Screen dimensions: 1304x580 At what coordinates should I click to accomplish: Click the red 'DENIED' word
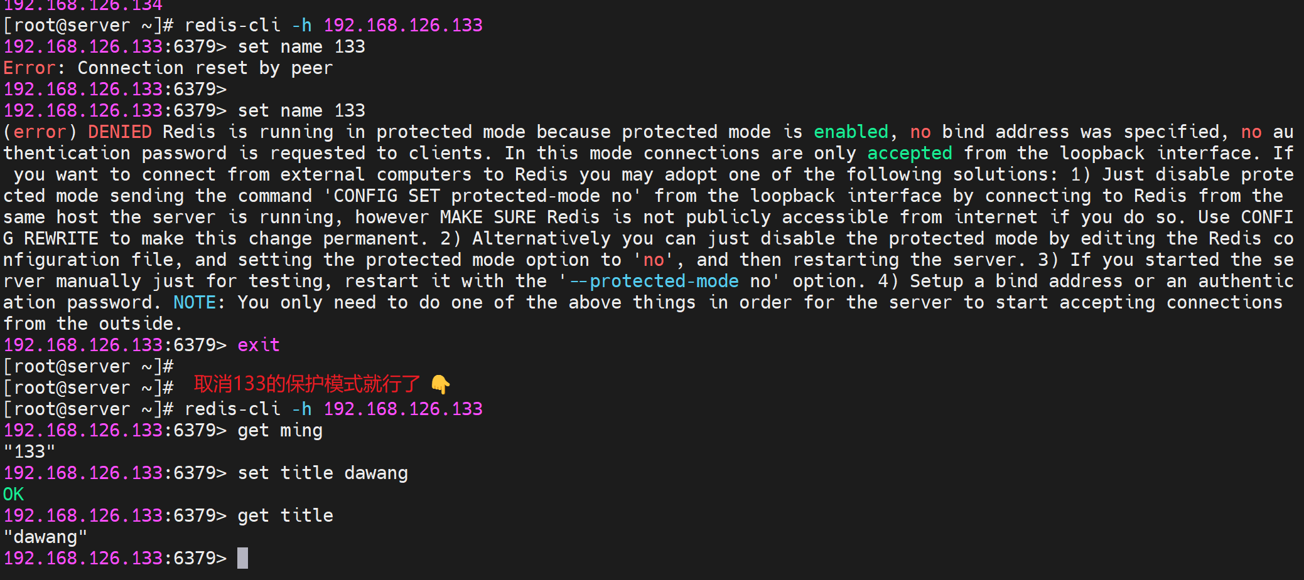(119, 132)
